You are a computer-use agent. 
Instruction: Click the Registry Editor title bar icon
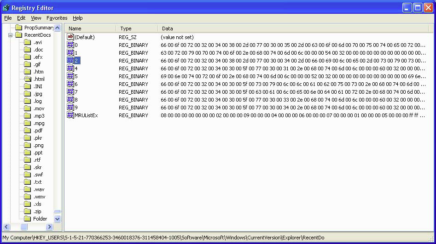6,8
